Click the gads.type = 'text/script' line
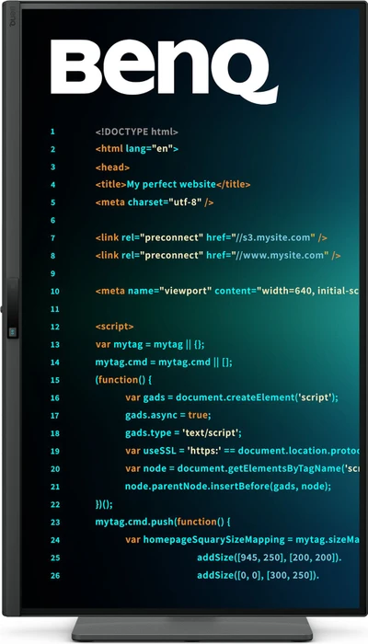 (x=184, y=433)
